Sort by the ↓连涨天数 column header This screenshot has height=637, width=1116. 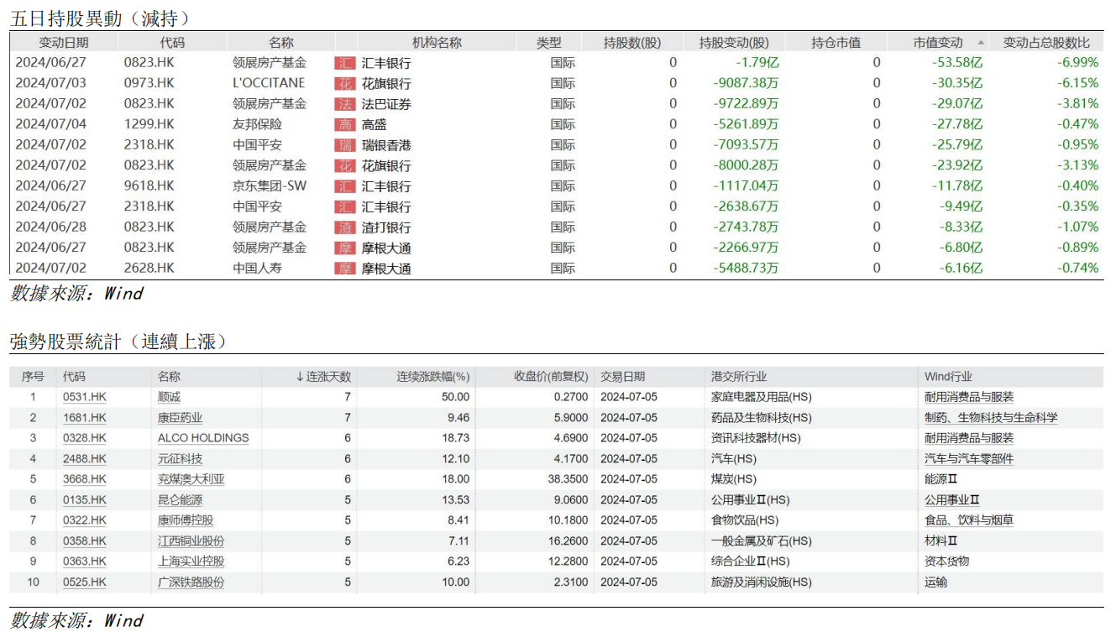coord(323,377)
